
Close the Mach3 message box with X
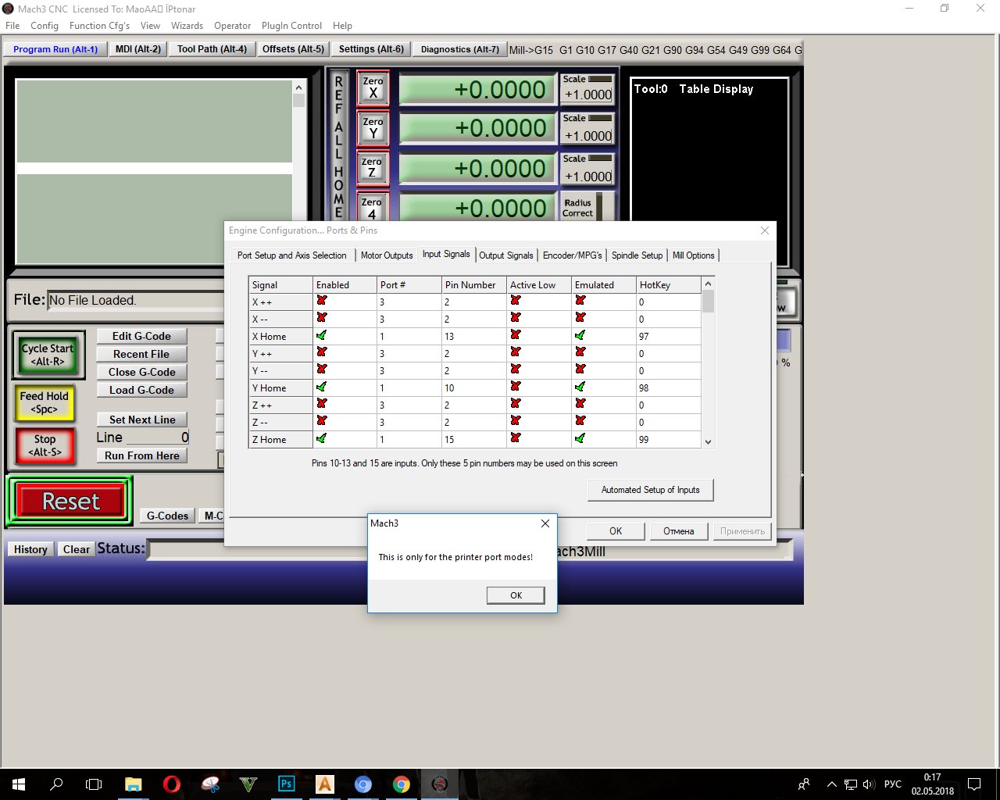coord(545,523)
